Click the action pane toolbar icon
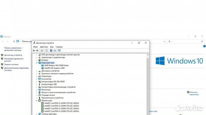The height and width of the screenshot is (115, 206). click(x=55, y=51)
